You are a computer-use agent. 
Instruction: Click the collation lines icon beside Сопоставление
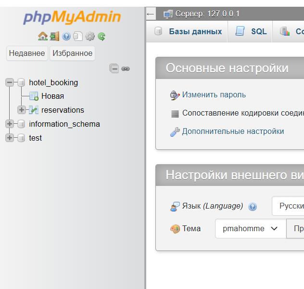tap(175, 114)
